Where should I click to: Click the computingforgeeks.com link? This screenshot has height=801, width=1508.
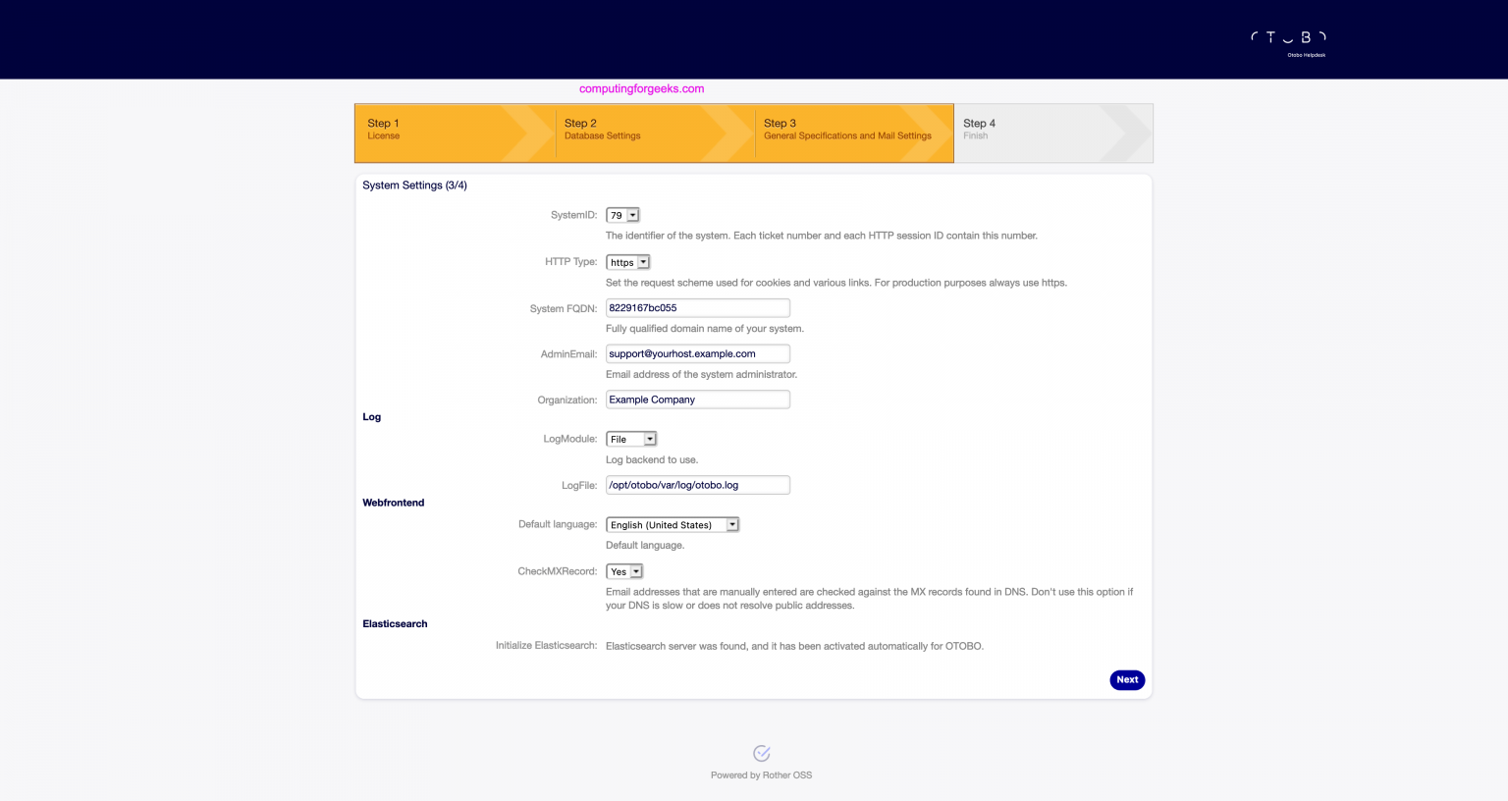[641, 88]
